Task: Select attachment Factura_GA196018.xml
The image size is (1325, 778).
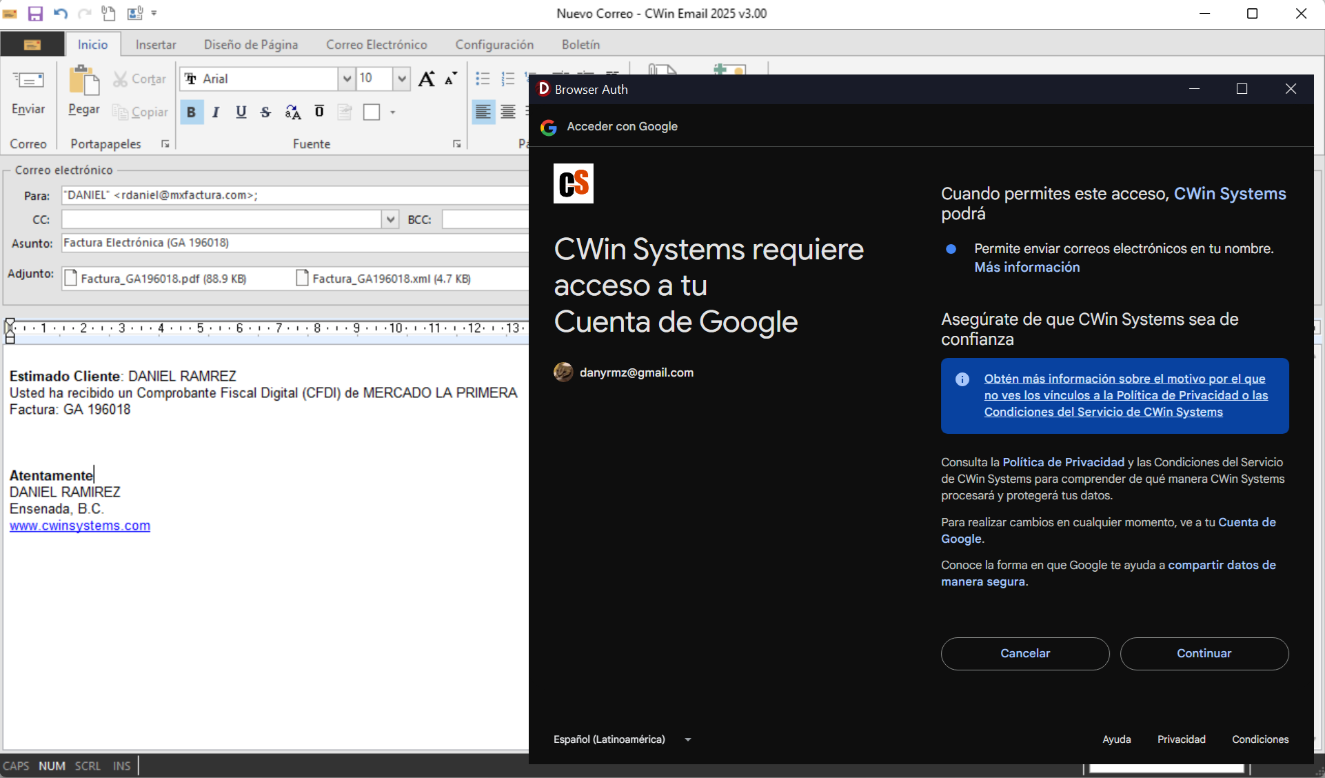Action: pyautogui.click(x=383, y=279)
